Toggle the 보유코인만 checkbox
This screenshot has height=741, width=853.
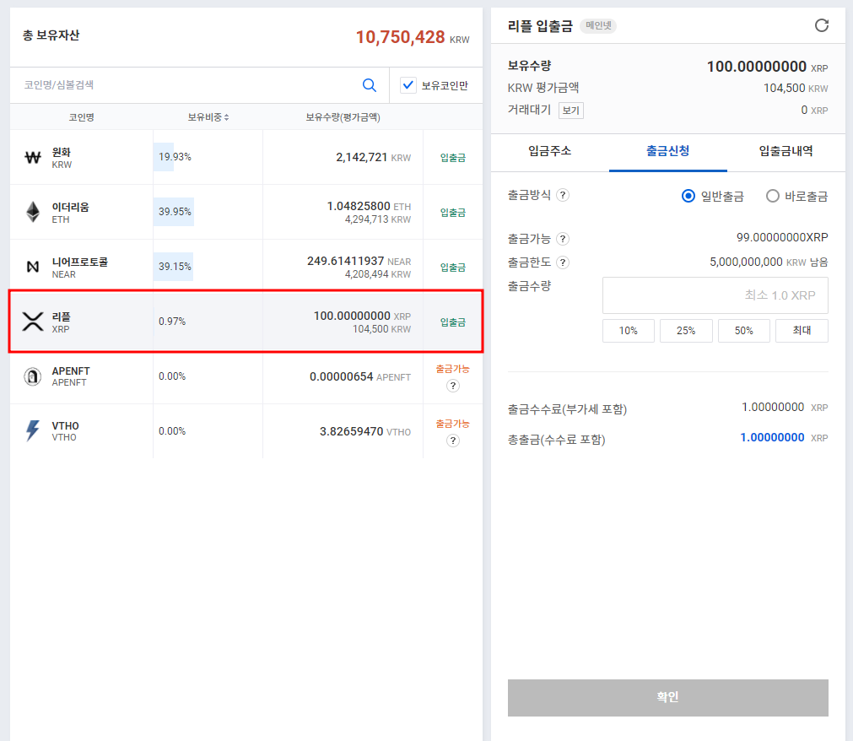[408, 85]
